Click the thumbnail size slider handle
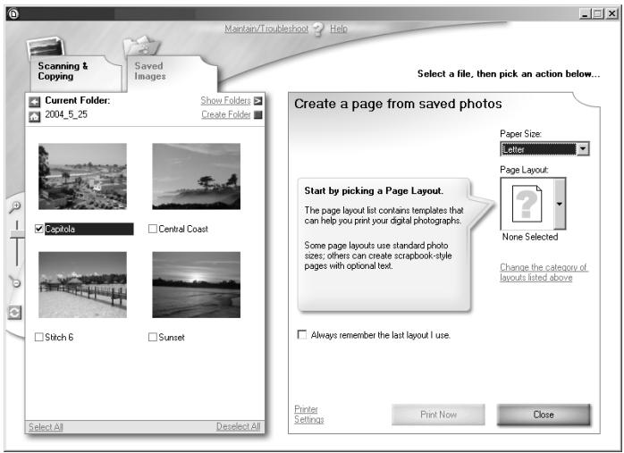Viewport: 624px width, 453px height. (x=17, y=235)
